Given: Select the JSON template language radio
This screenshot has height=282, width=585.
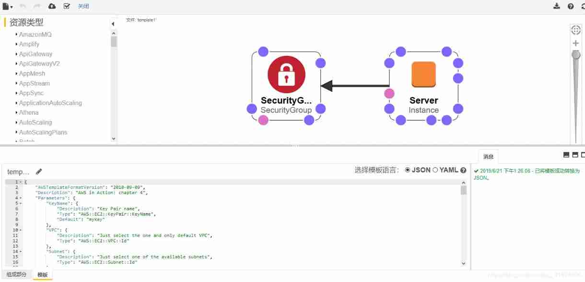Looking at the screenshot, I should coord(408,170).
